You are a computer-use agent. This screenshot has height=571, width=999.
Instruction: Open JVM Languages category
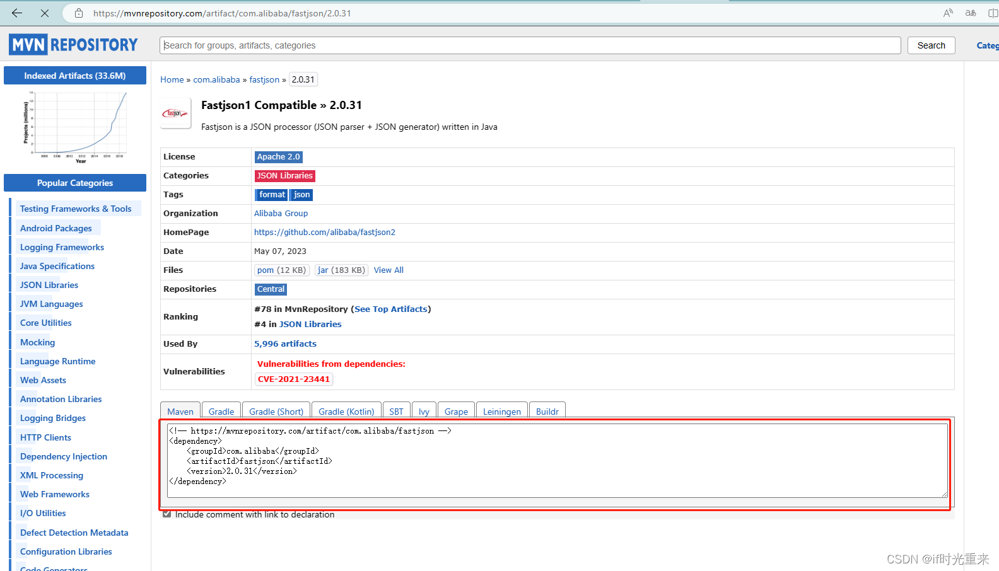(52, 304)
